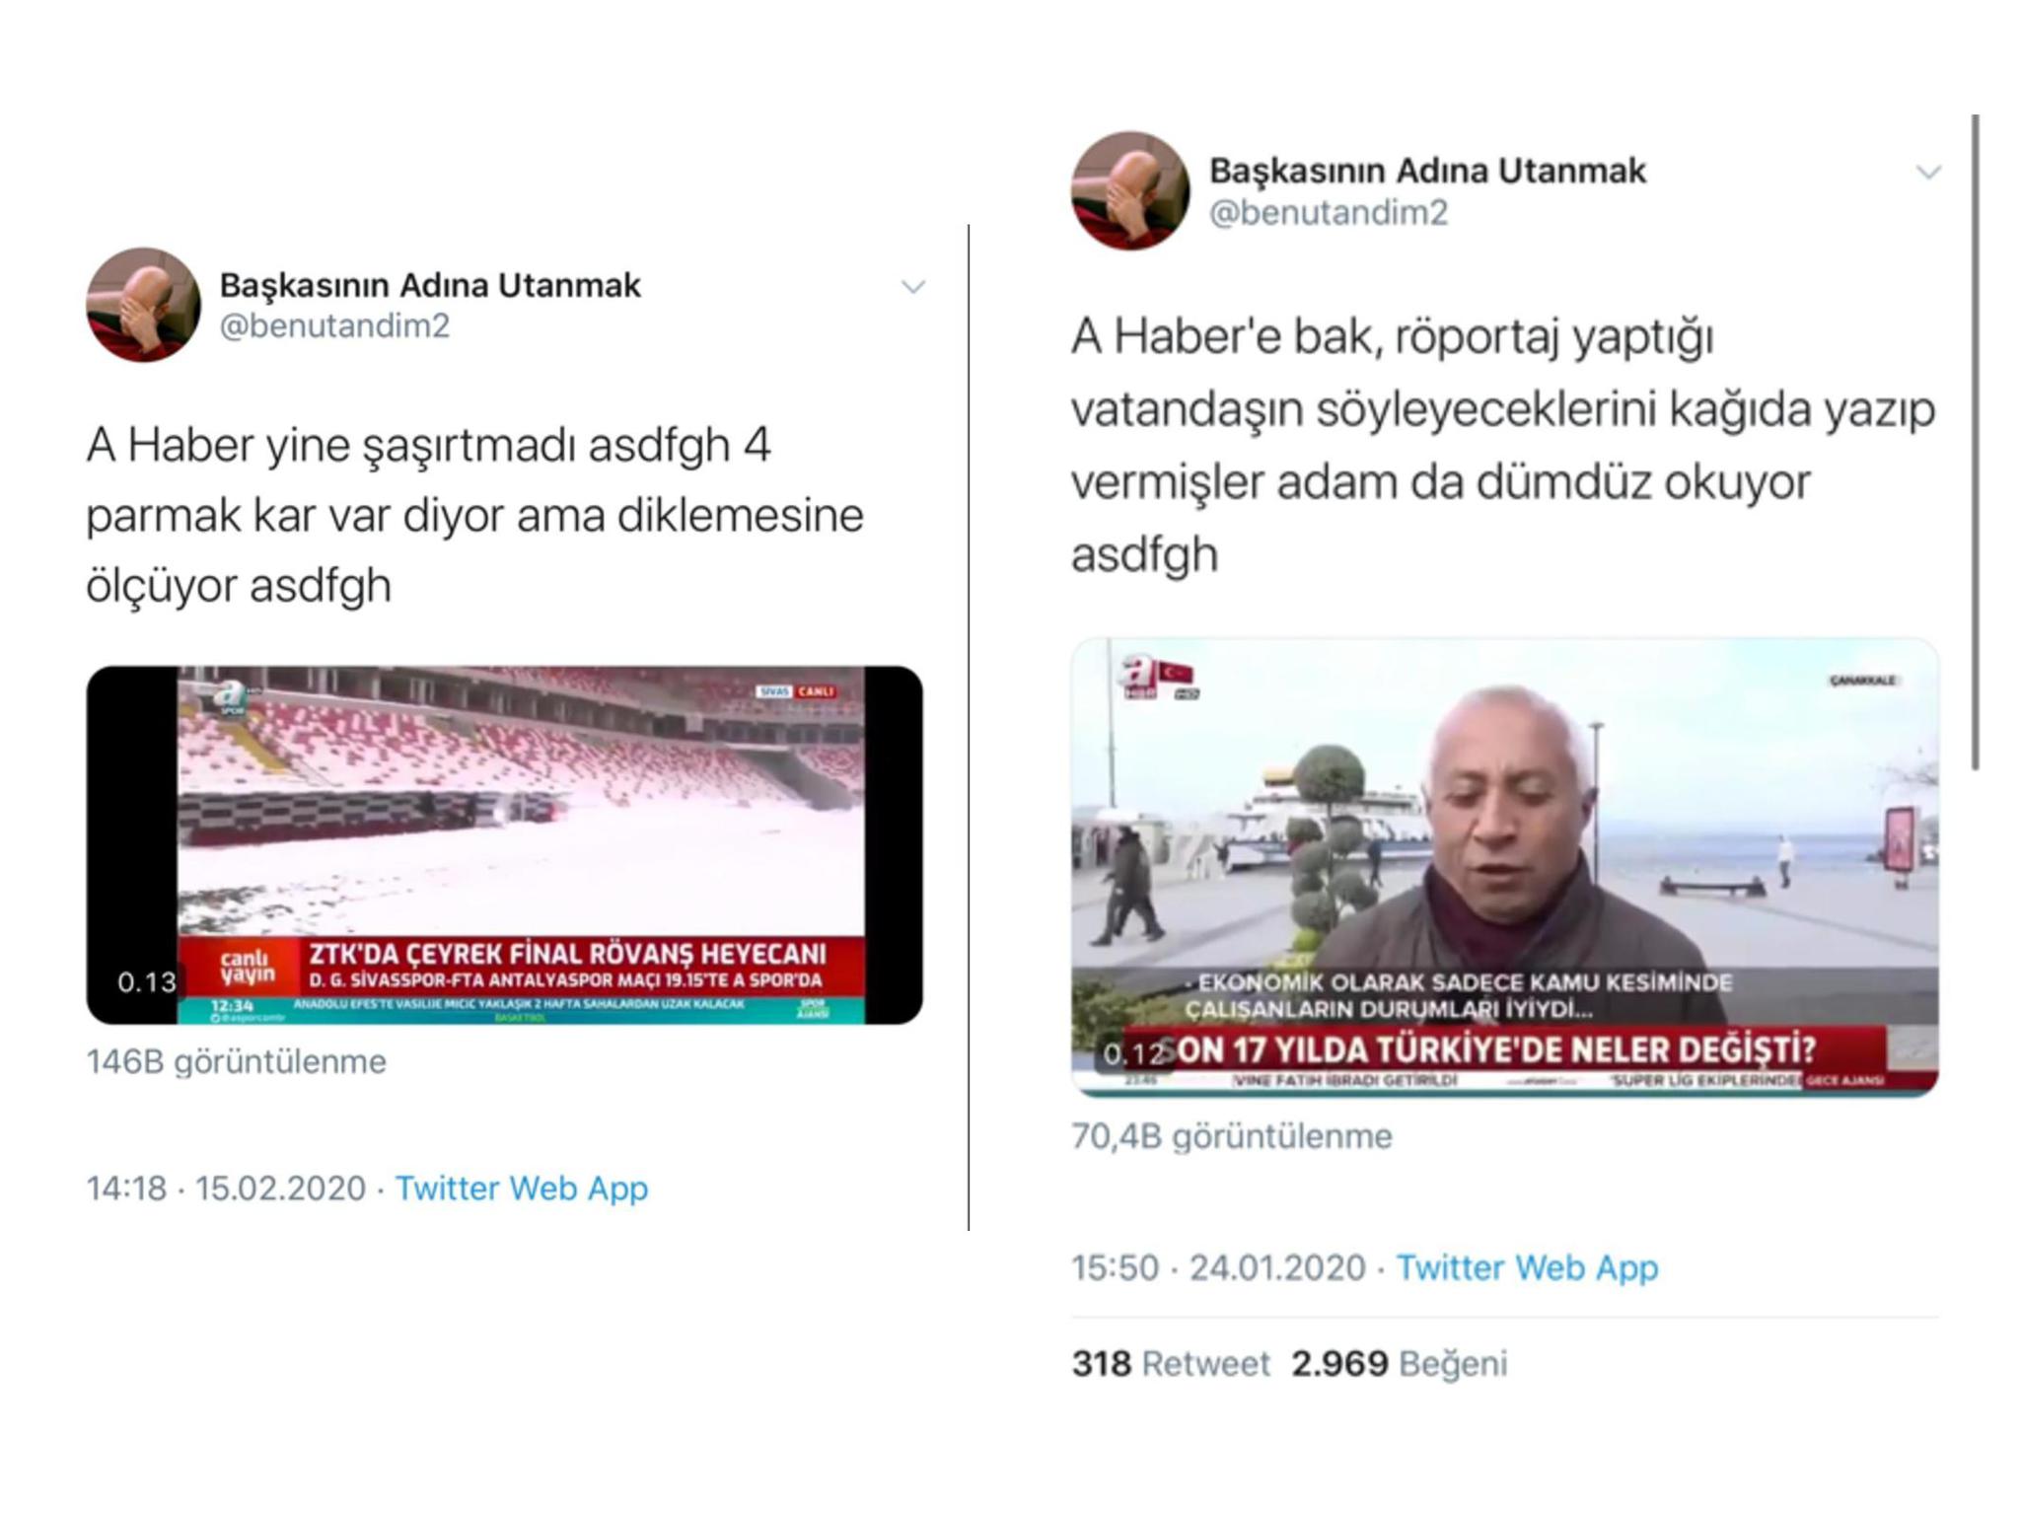Open Twitter Web App link in left tweet
The height and width of the screenshot is (1515, 2020).
522,1188
